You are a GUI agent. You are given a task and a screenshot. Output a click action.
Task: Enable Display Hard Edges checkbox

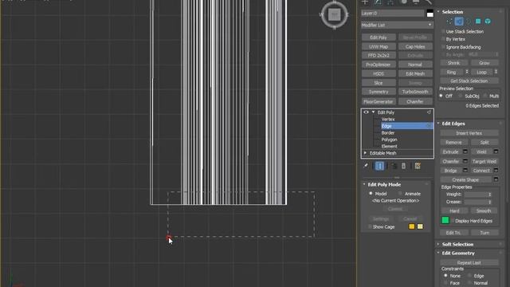[x=453, y=221]
